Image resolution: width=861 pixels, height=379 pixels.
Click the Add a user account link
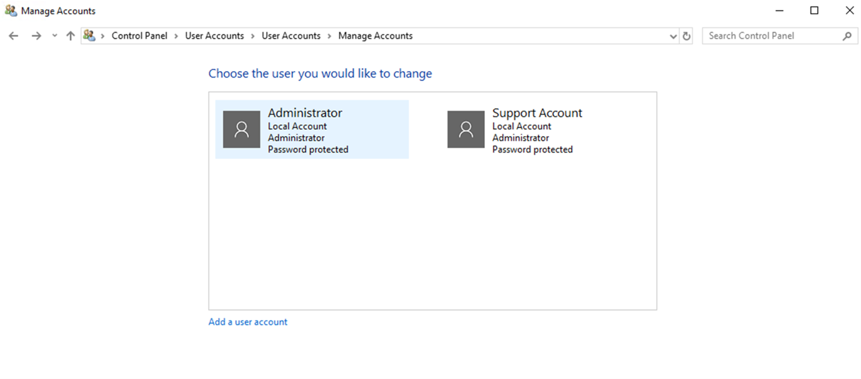pyautogui.click(x=247, y=321)
